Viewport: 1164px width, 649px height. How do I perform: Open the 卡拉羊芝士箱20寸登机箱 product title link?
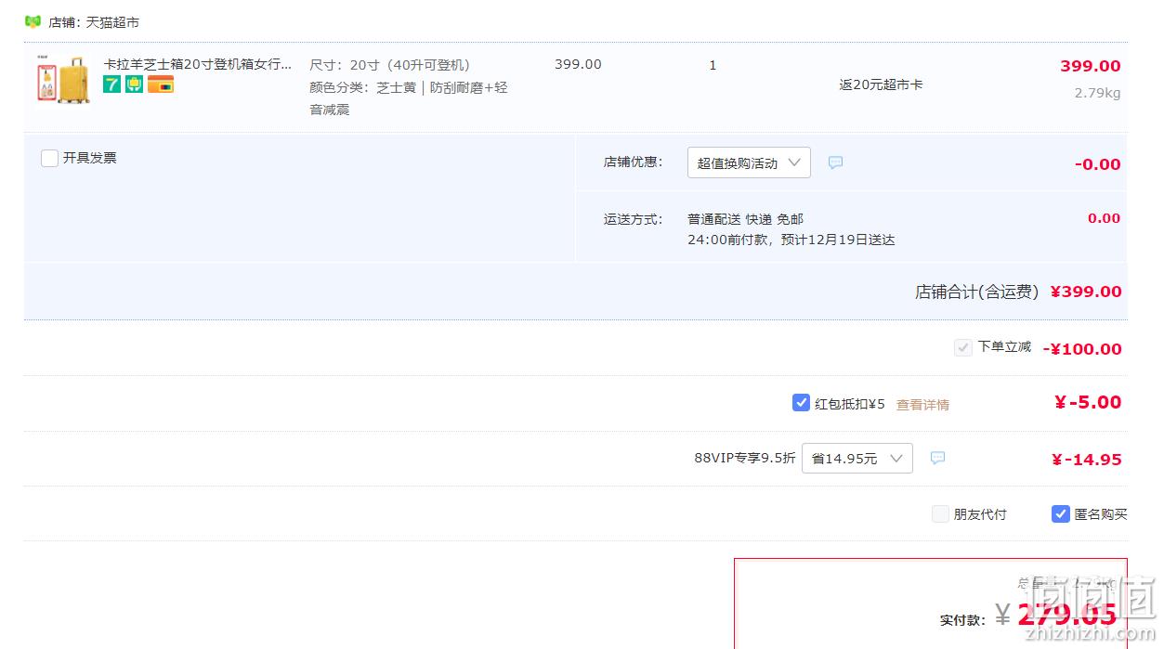click(x=198, y=64)
